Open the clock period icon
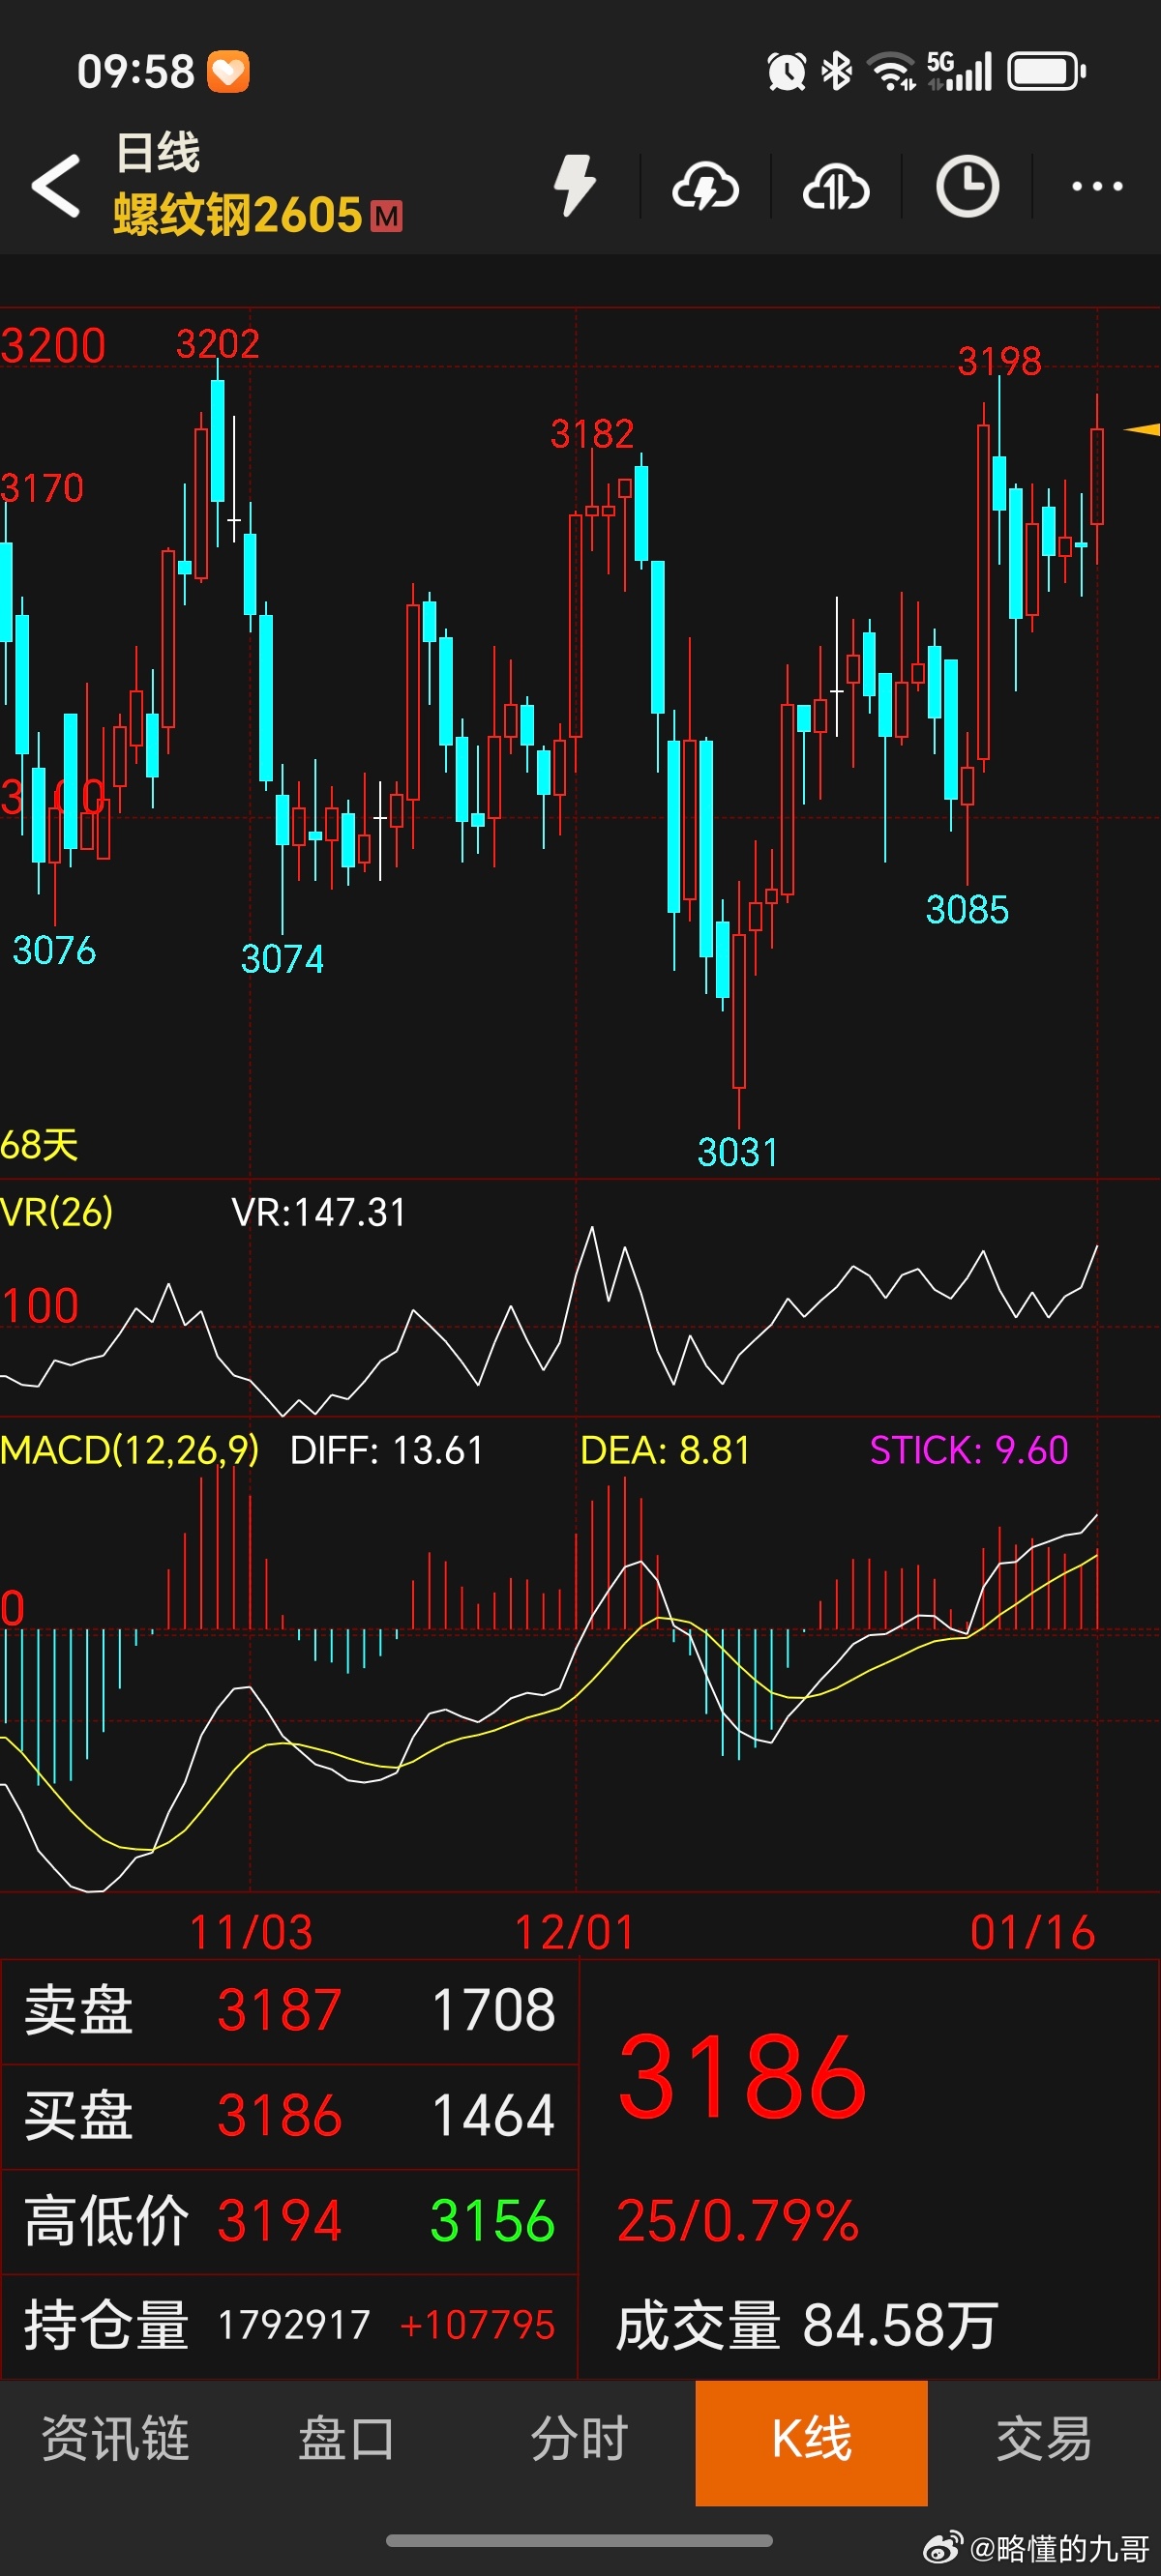This screenshot has height=2576, width=1161. [x=967, y=186]
